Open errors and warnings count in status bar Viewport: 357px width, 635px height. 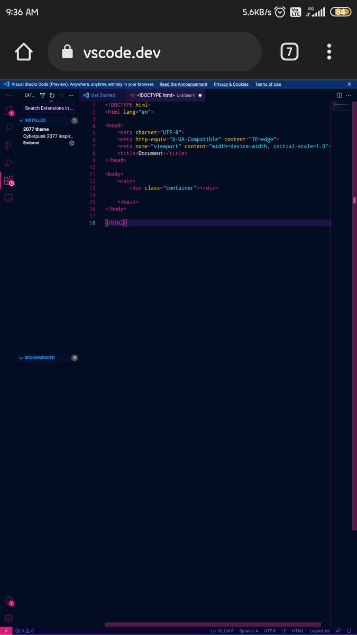(24, 631)
